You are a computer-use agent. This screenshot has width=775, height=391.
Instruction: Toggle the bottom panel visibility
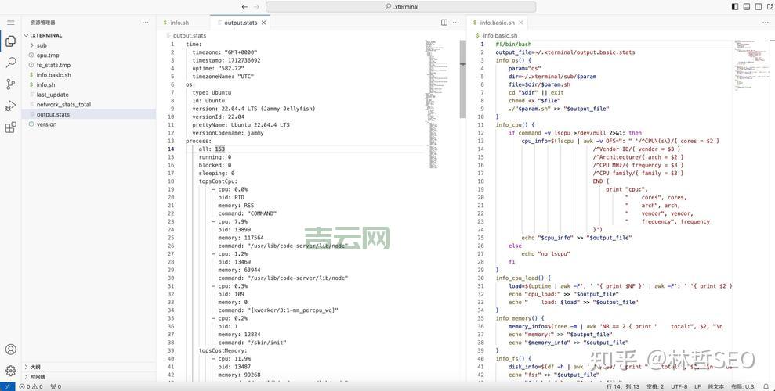[x=746, y=6]
